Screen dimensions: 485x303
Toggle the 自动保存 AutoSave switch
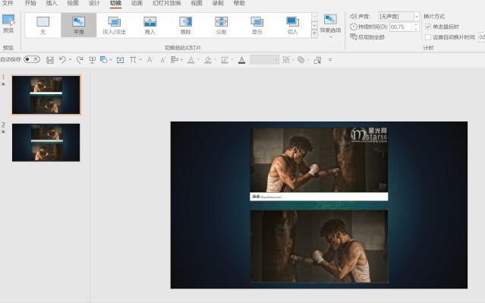(32, 59)
